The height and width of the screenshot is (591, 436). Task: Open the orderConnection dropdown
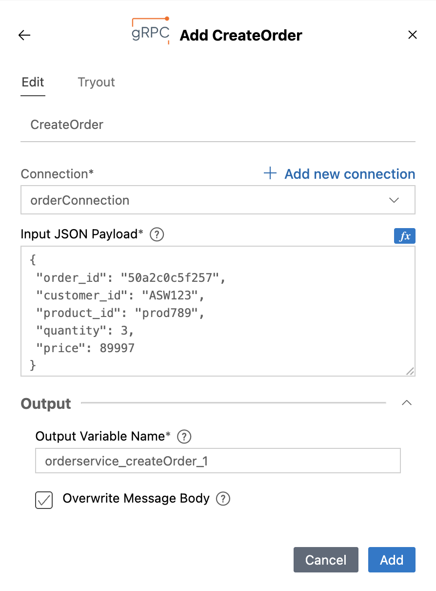coord(218,200)
